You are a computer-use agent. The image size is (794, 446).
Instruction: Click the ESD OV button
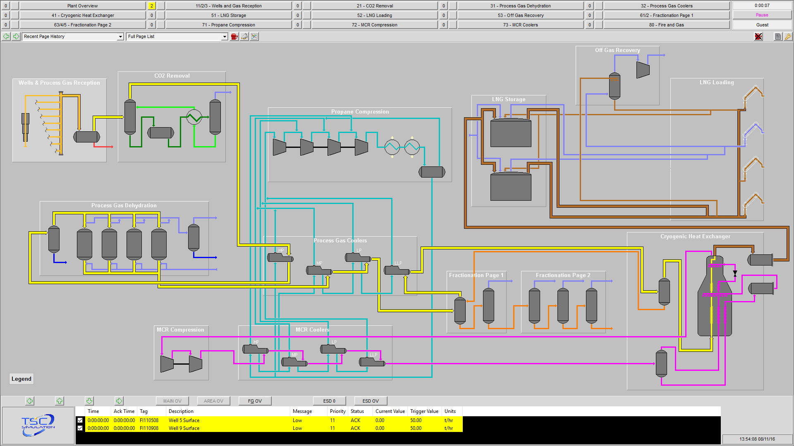[371, 401]
